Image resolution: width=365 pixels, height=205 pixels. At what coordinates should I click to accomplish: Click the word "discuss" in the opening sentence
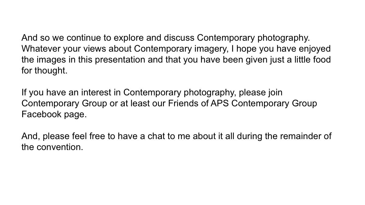pos(179,38)
